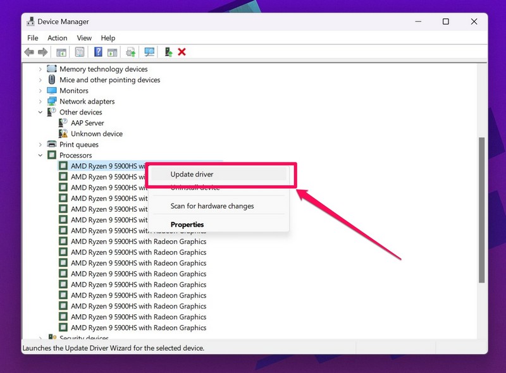Click the Back arrow toolbar icon
Screen dimensions: 506x373
click(29, 52)
